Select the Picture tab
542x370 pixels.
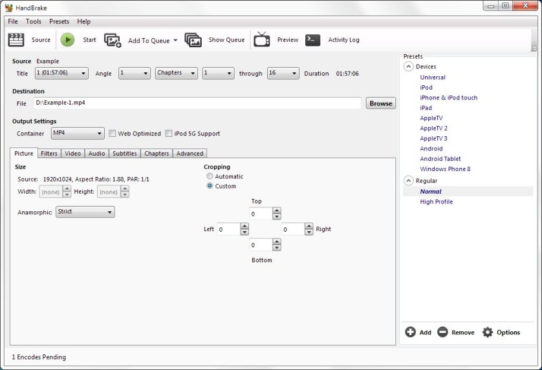(24, 153)
